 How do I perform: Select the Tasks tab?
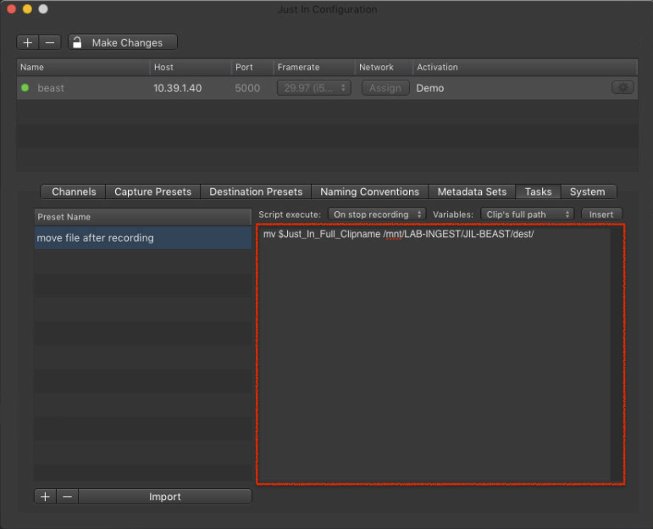point(538,192)
